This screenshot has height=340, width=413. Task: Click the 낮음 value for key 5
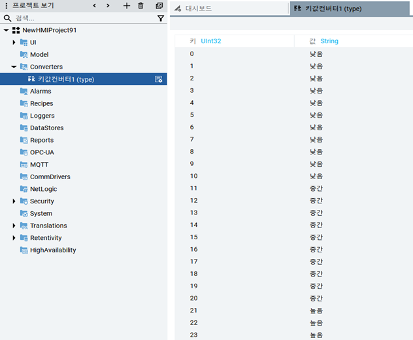point(316,115)
